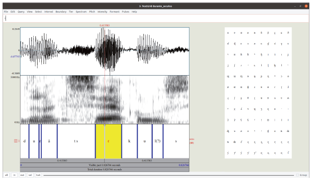
Task: Select the first 'd' interval
Action: 25,141
